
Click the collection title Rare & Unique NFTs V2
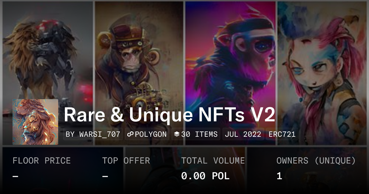pyautogui.click(x=169, y=115)
